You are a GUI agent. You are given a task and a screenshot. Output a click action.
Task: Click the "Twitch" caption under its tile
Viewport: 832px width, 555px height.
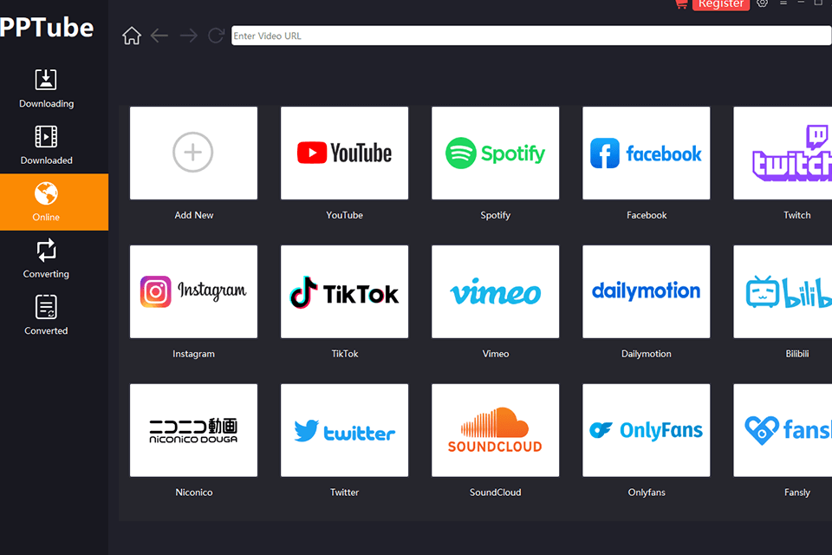click(797, 215)
